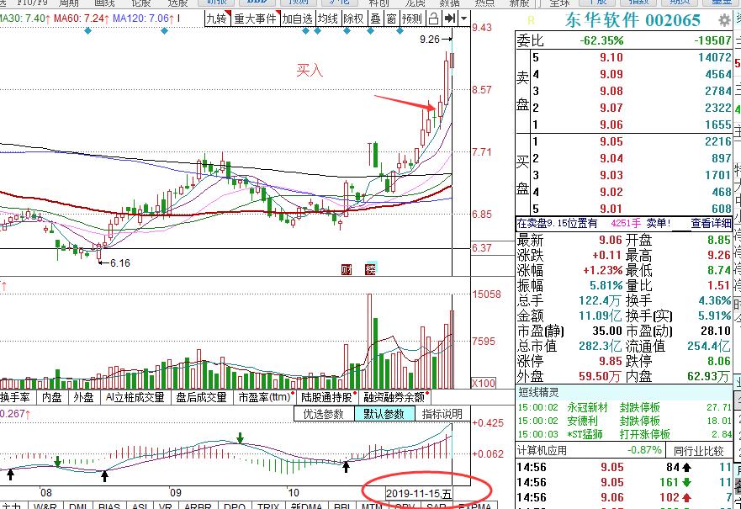Open the 融资融券余额 tab
Screen dimensions: 741x509
pyautogui.click(x=395, y=397)
